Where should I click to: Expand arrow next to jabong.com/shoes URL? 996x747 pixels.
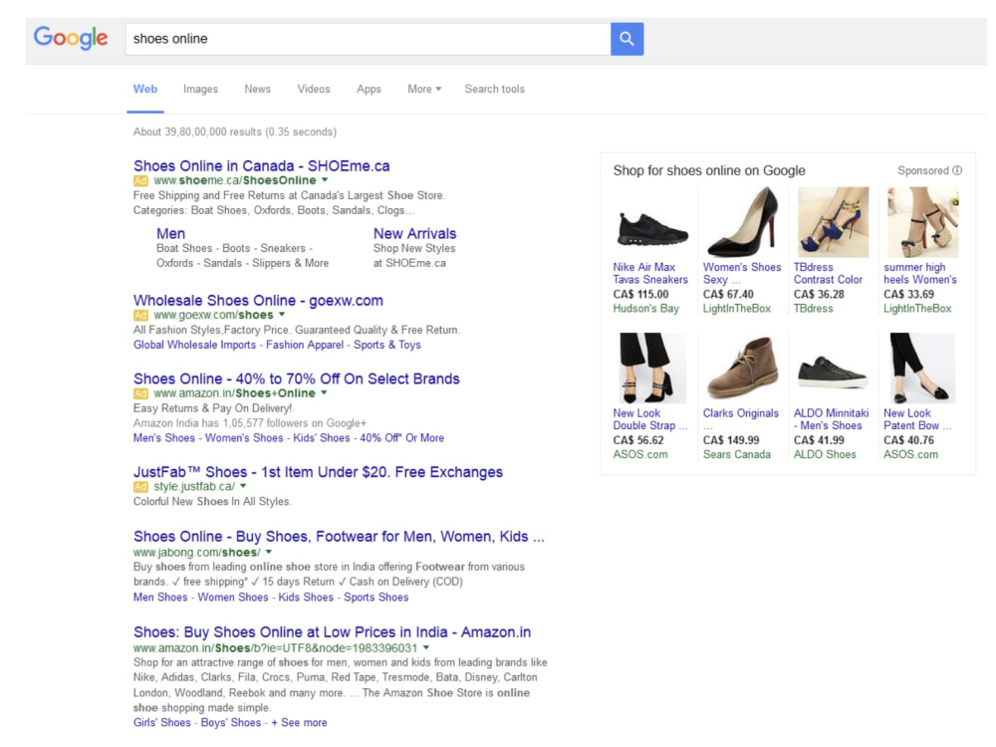[269, 552]
